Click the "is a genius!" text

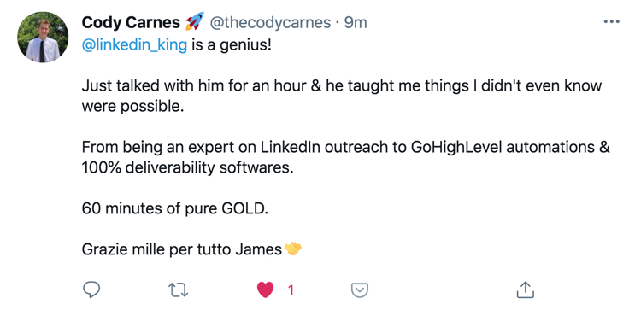point(232,46)
